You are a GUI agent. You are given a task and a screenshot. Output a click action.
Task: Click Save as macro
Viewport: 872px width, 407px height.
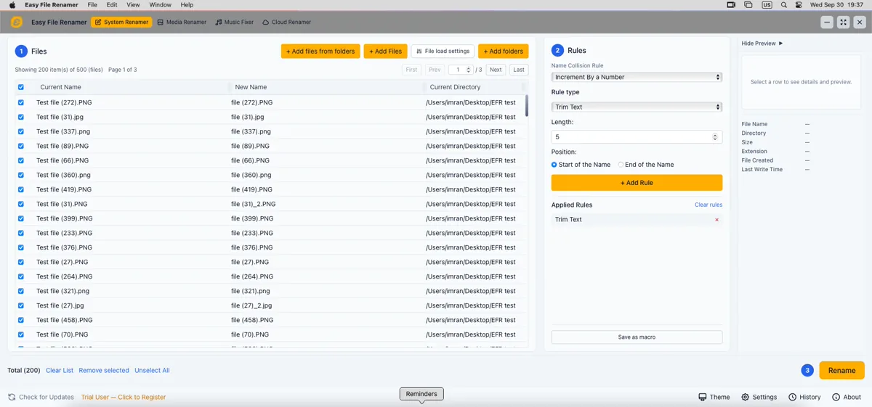[637, 337]
